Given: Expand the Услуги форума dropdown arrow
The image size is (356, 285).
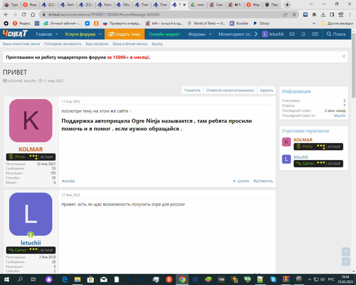Looking at the screenshot, I should (x=100, y=34).
